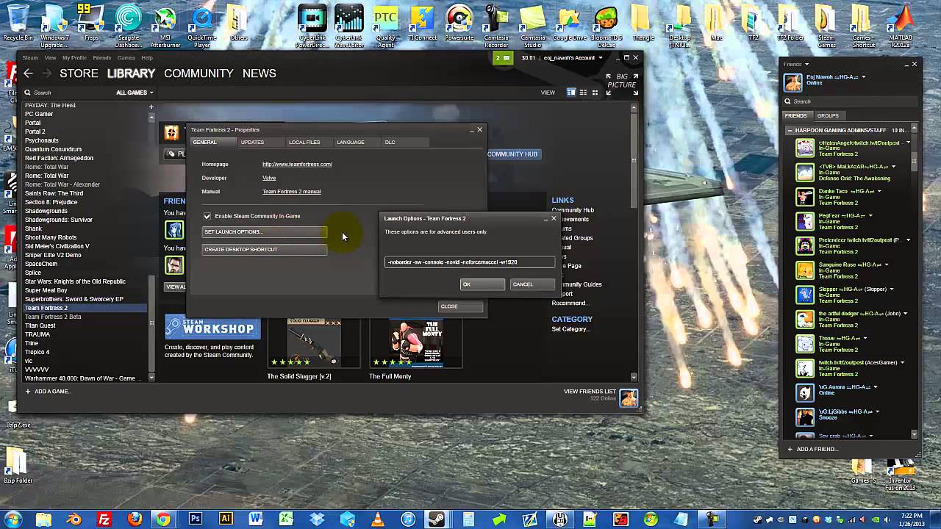Screen dimensions: 941x529
Task: Go back with the Steam back arrow
Action: [x=28, y=73]
